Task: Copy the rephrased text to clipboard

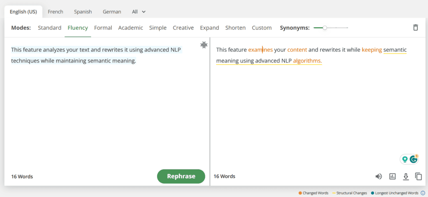Action: pos(418,177)
